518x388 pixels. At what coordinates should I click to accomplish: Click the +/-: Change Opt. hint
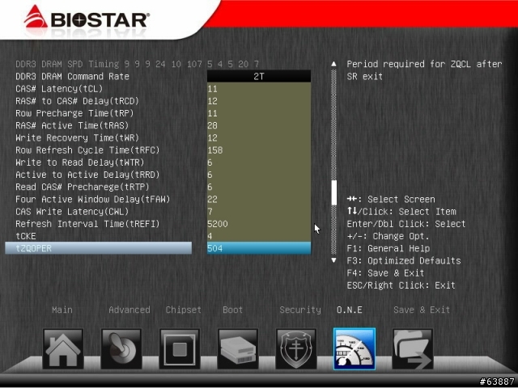[388, 236]
